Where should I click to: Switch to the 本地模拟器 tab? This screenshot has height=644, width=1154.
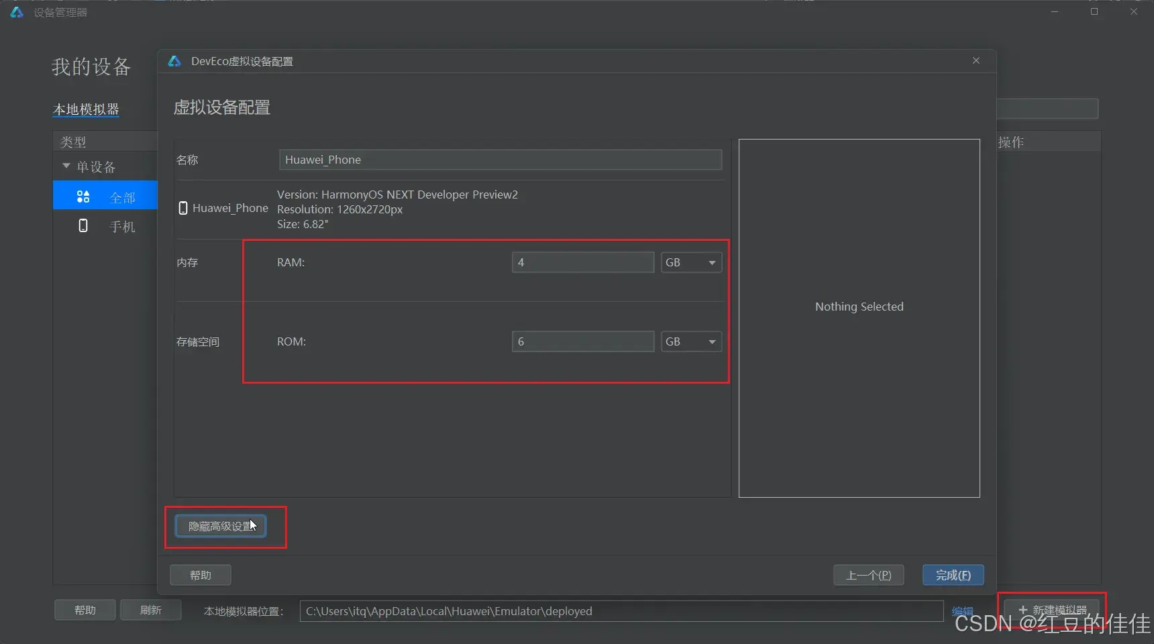click(x=86, y=109)
